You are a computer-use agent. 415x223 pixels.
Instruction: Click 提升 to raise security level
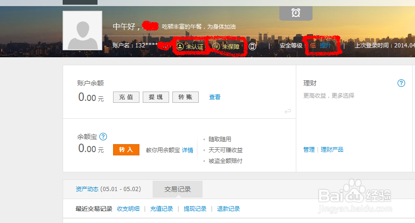coord(325,46)
